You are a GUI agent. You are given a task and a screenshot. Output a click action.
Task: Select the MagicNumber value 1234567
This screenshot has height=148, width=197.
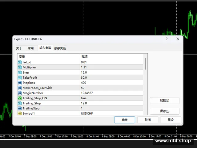(87, 93)
